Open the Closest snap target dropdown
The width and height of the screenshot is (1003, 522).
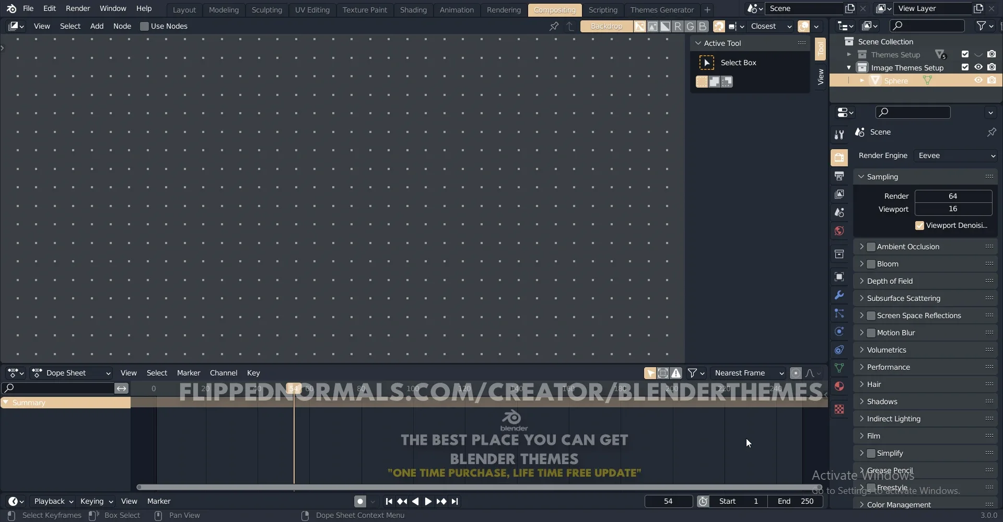click(x=771, y=26)
